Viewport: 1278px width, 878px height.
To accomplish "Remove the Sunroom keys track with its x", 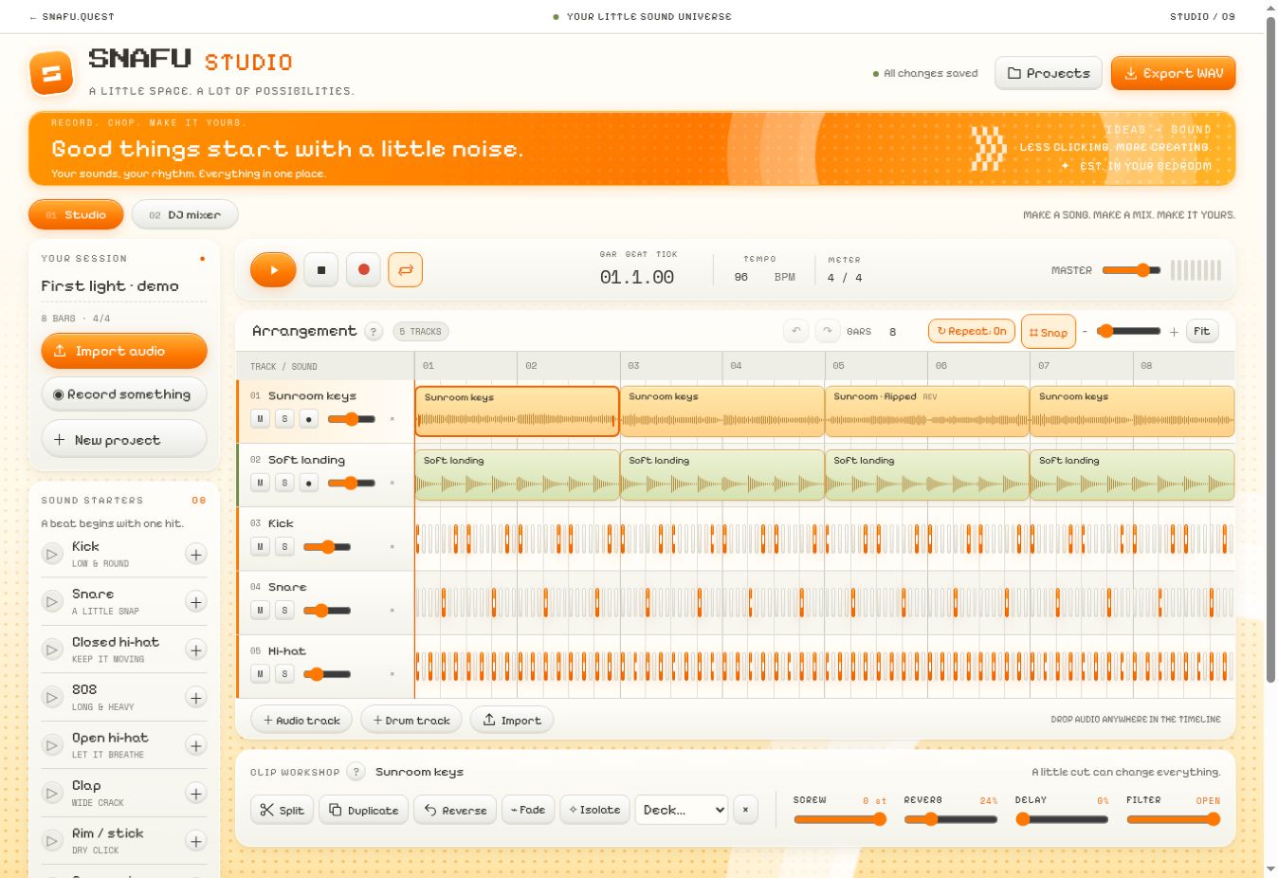I will pyautogui.click(x=393, y=419).
